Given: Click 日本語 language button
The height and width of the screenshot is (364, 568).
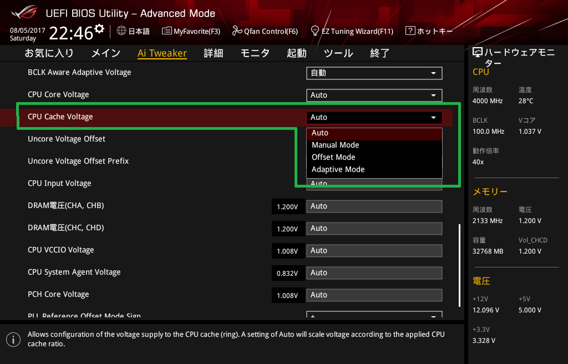Looking at the screenshot, I should pos(139,31).
